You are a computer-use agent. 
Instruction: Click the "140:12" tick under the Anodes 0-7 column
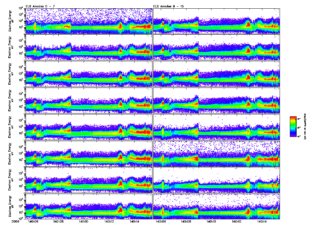click(x=109, y=222)
